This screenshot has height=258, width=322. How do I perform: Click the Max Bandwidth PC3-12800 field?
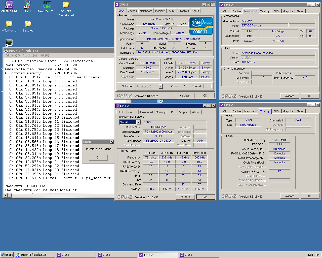[158, 132]
